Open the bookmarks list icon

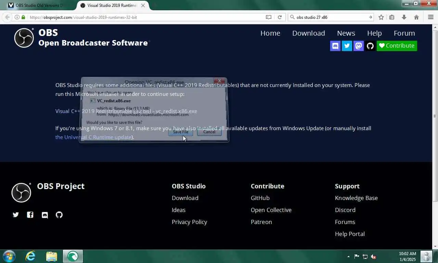coord(392,17)
